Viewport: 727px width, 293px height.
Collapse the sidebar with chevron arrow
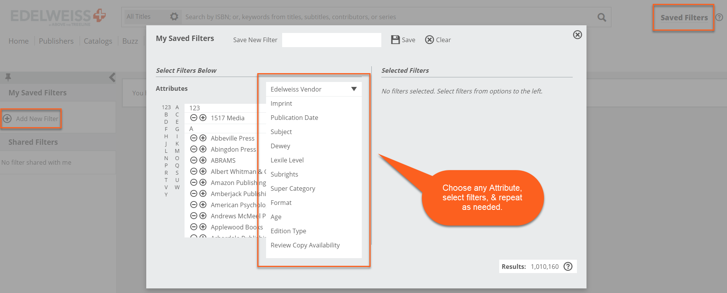pyautogui.click(x=112, y=77)
